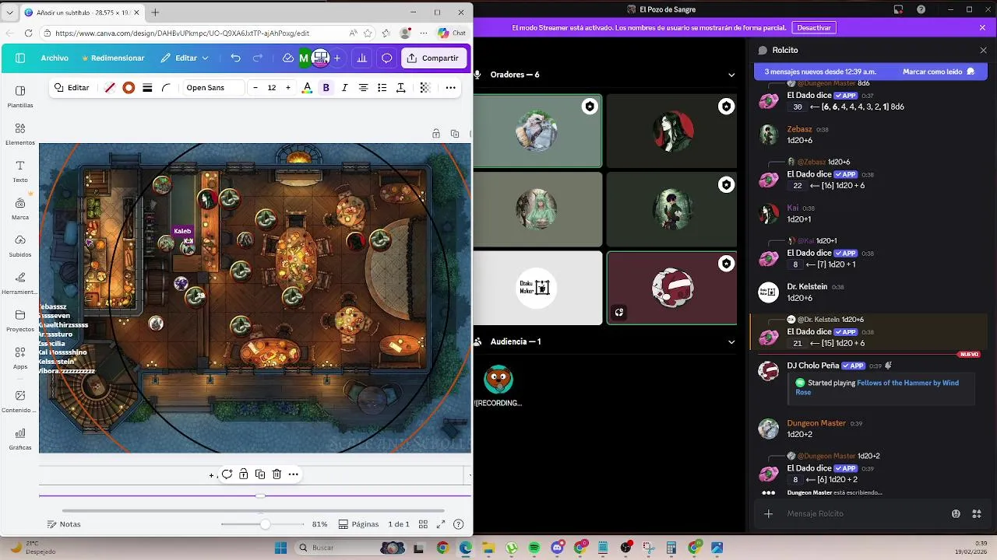Increase font size with plus button

pos(288,88)
